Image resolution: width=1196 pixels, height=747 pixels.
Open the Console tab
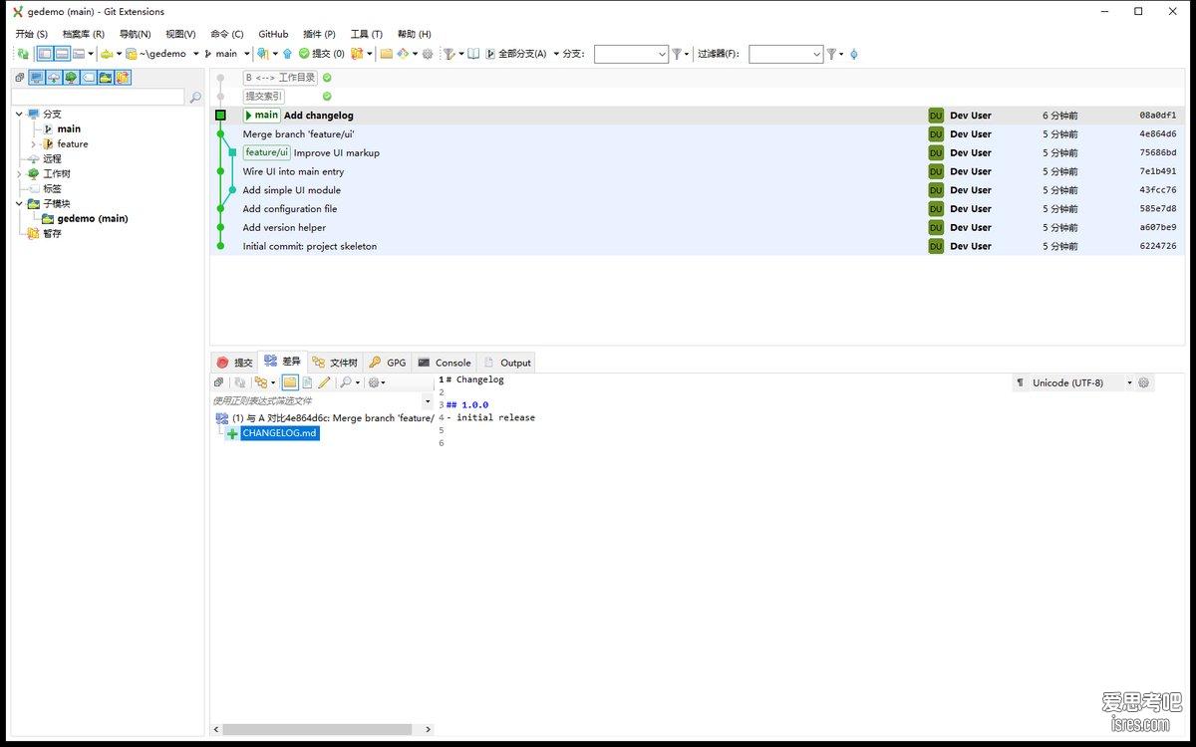click(x=445, y=363)
